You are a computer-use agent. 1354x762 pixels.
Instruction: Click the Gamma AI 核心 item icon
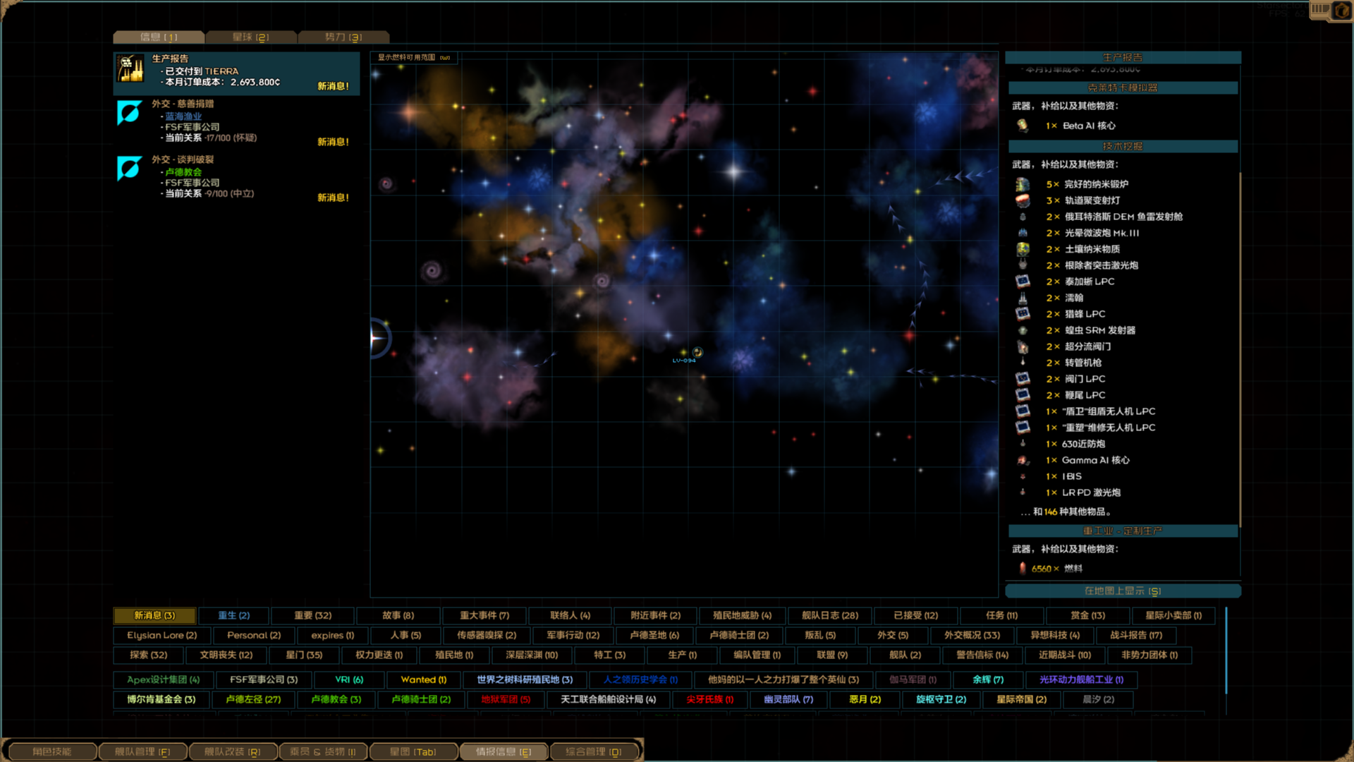coord(1023,460)
